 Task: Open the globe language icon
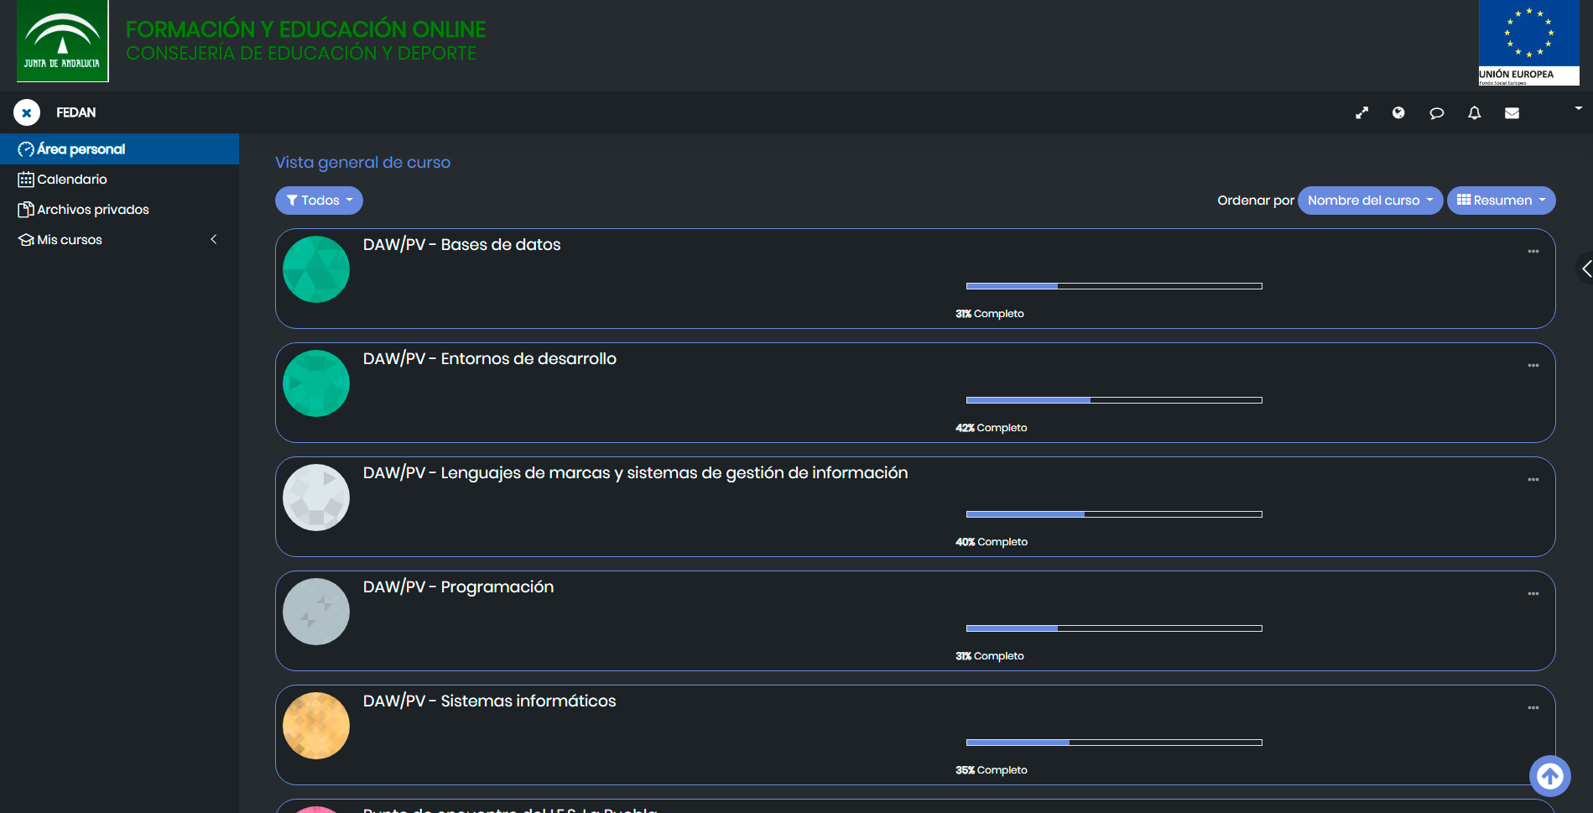tap(1398, 112)
